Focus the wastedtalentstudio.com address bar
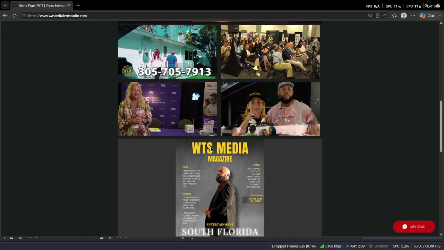The height and width of the screenshot is (250, 444). pyautogui.click(x=194, y=16)
